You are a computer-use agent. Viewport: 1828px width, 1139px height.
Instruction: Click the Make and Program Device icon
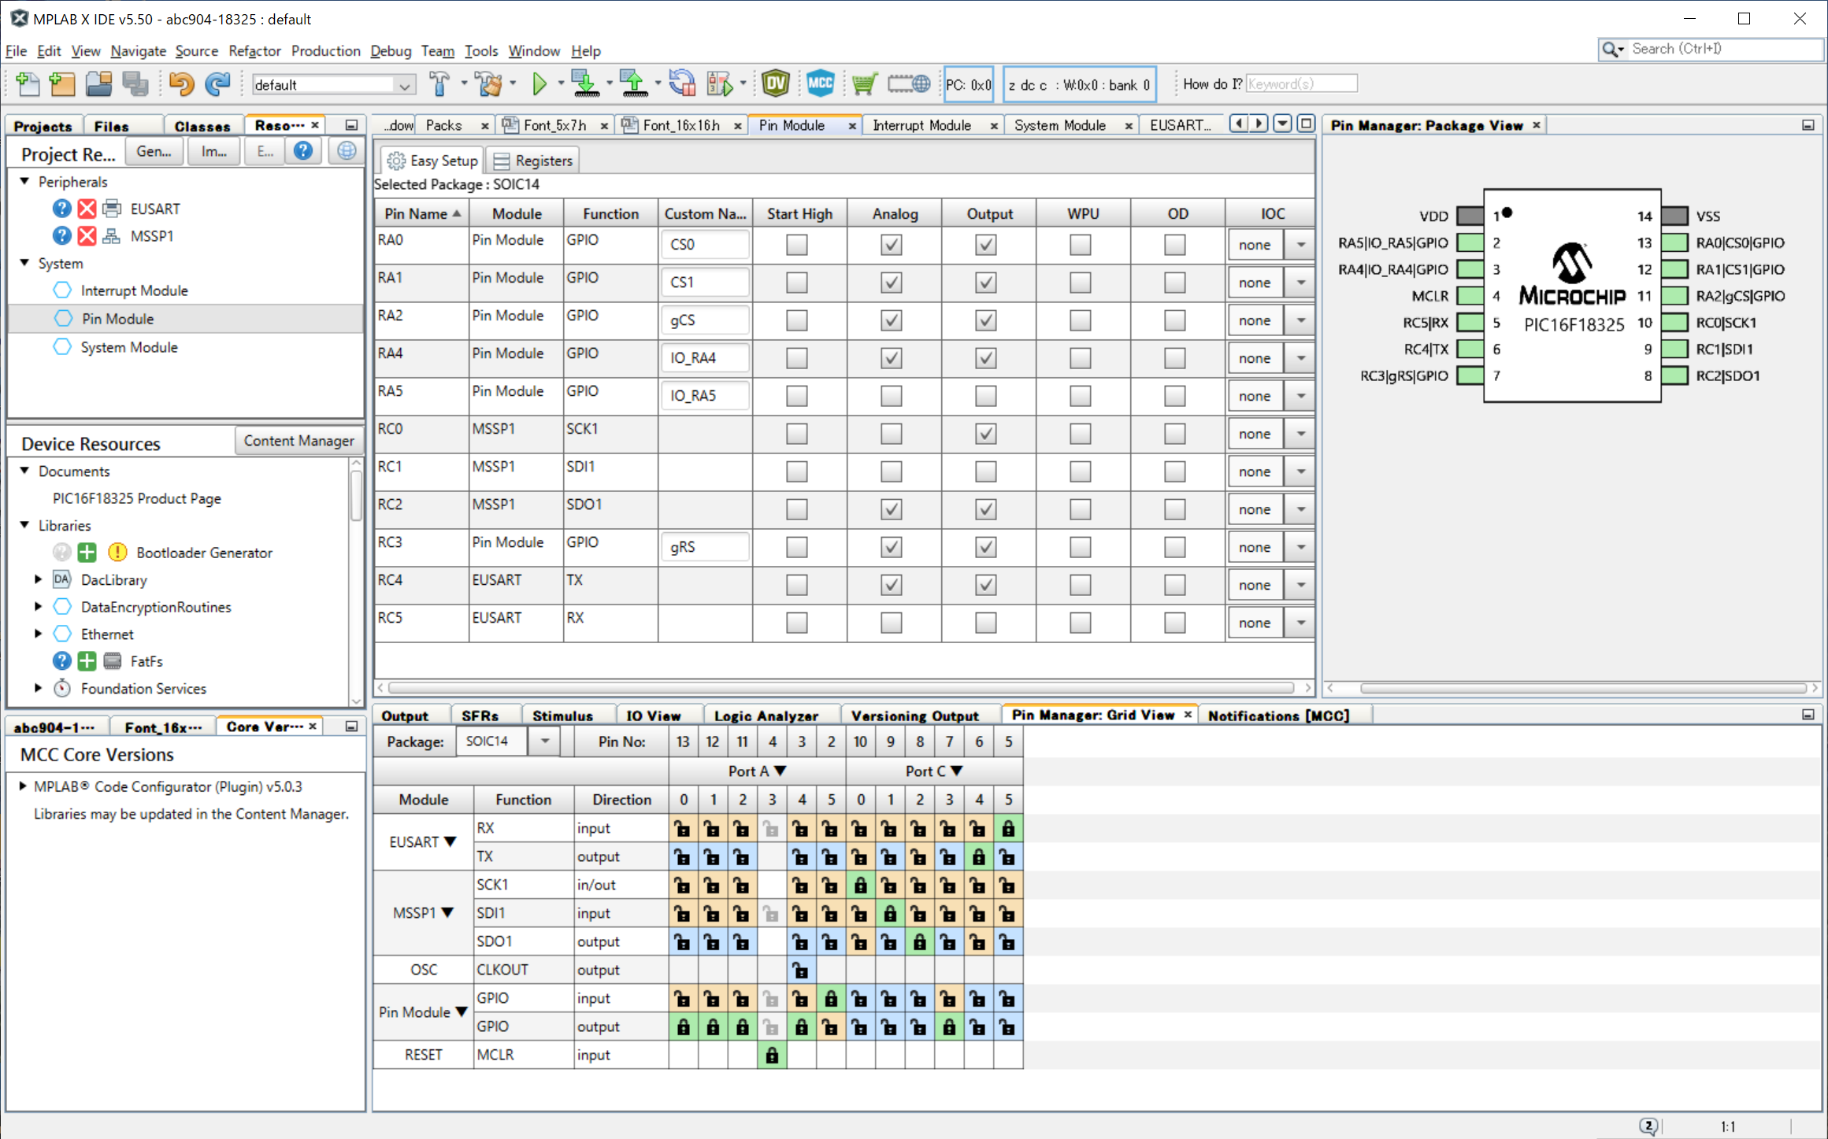coord(585,84)
